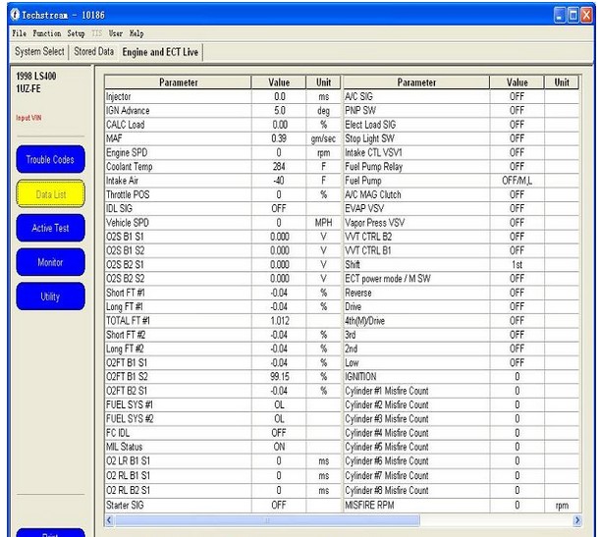Click the Intake Air parameter
The height and width of the screenshot is (537, 600).
tap(122, 181)
